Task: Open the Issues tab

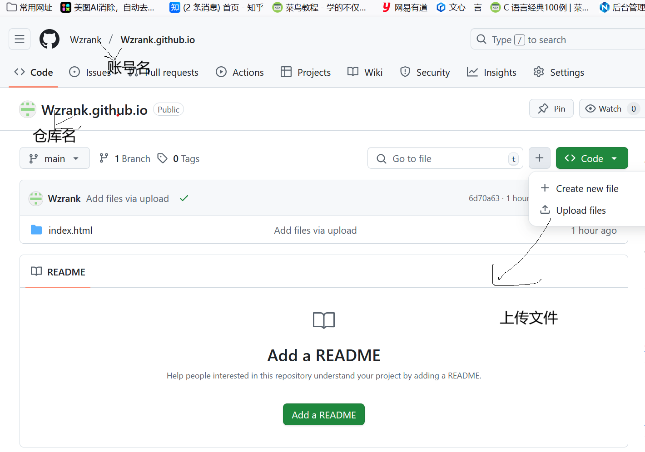Action: click(x=90, y=72)
